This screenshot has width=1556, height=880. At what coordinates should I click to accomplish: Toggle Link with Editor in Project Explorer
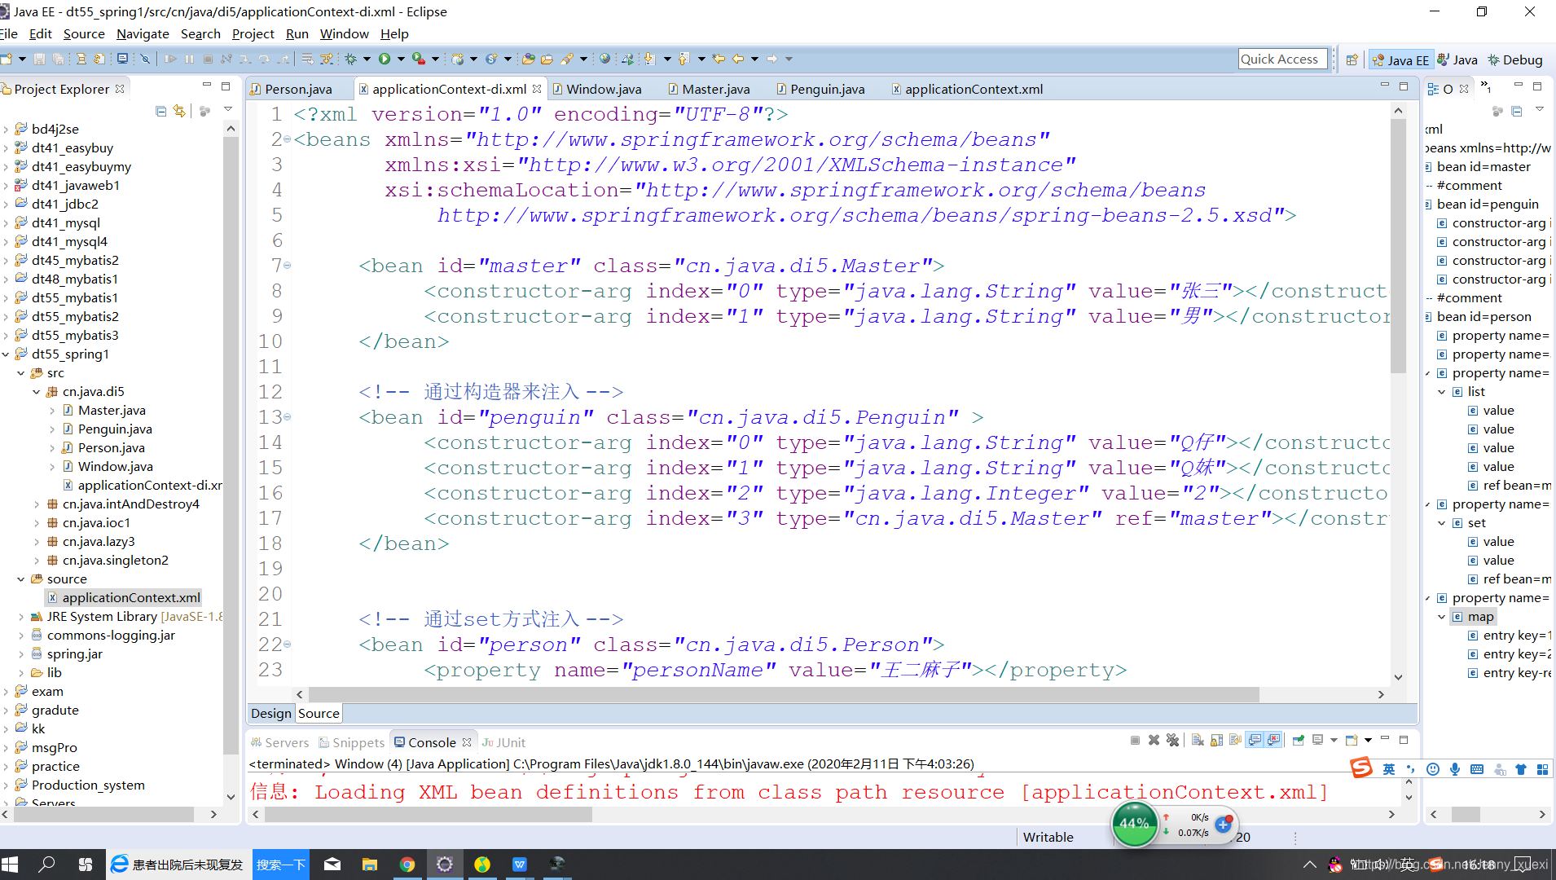[x=179, y=111]
